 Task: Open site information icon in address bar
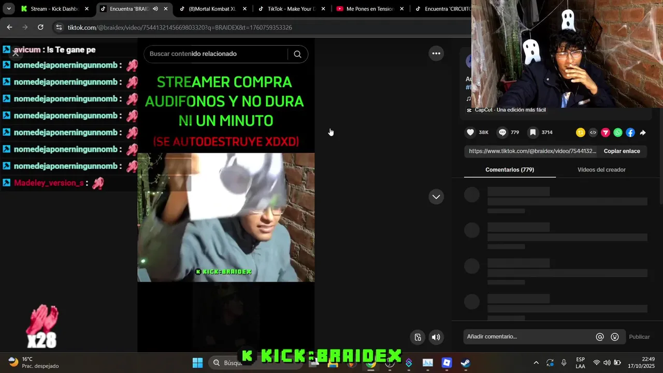coord(59,27)
